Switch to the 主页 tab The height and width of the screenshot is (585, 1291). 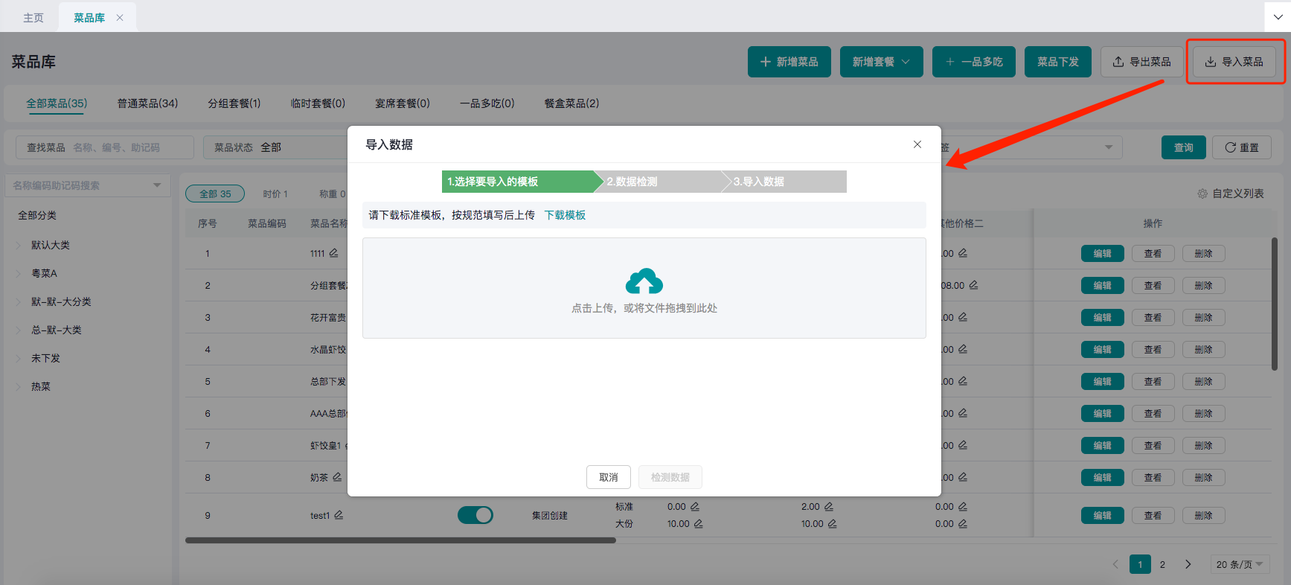[33, 18]
